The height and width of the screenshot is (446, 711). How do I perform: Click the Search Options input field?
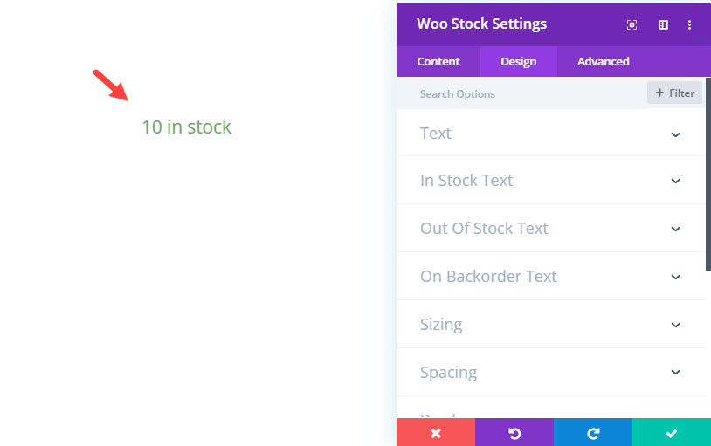521,93
